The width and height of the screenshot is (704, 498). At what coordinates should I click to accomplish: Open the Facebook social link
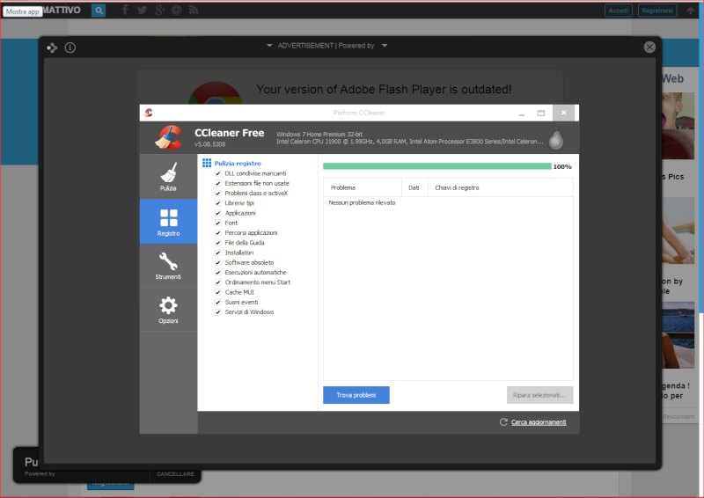click(125, 10)
